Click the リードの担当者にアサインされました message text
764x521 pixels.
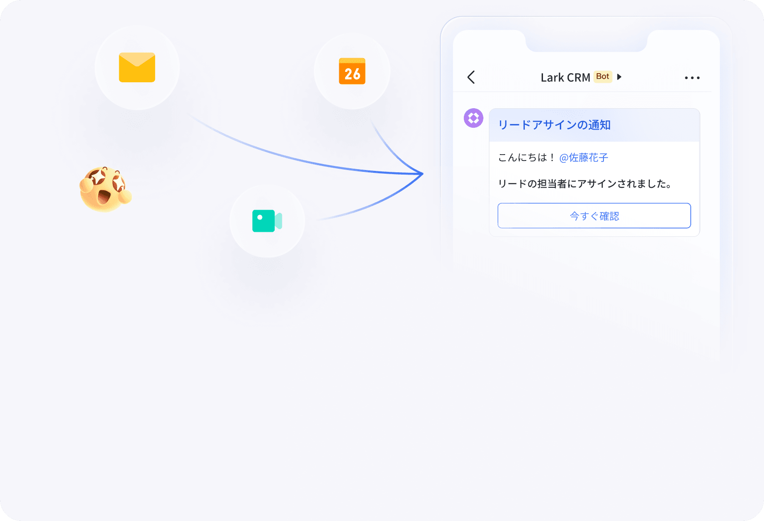point(585,184)
